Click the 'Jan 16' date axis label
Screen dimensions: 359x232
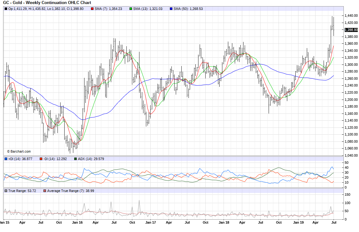(77, 222)
